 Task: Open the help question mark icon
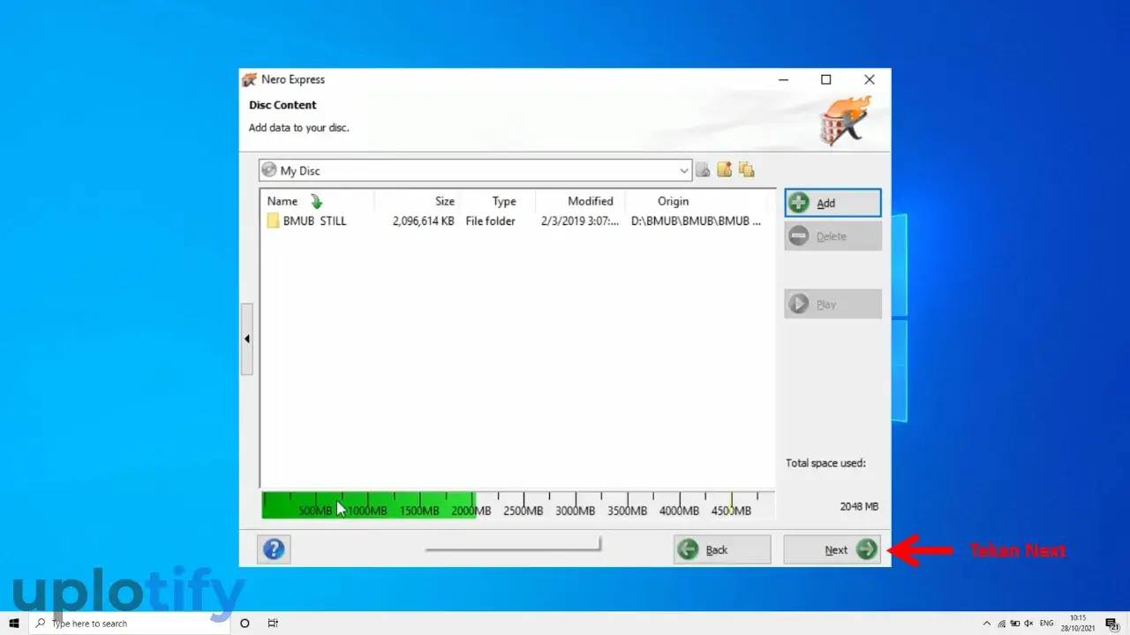pyautogui.click(x=274, y=549)
